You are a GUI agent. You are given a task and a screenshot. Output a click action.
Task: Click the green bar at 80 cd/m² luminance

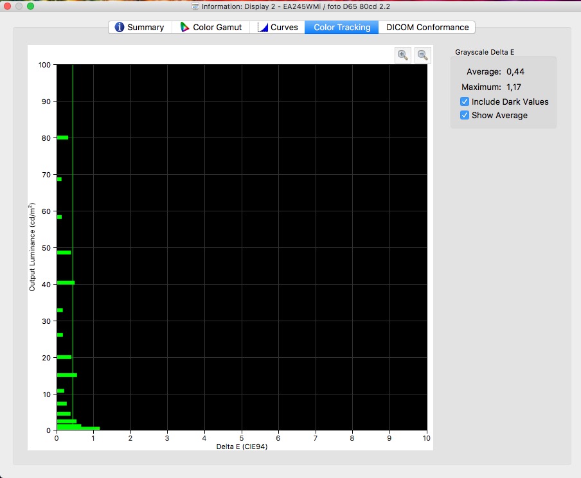point(62,137)
